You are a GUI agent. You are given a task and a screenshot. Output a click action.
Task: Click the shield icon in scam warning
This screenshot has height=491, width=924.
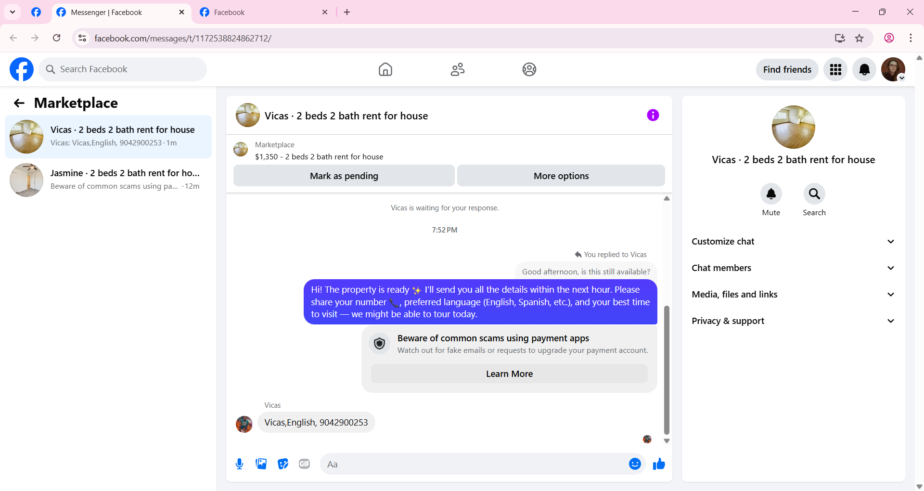380,344
